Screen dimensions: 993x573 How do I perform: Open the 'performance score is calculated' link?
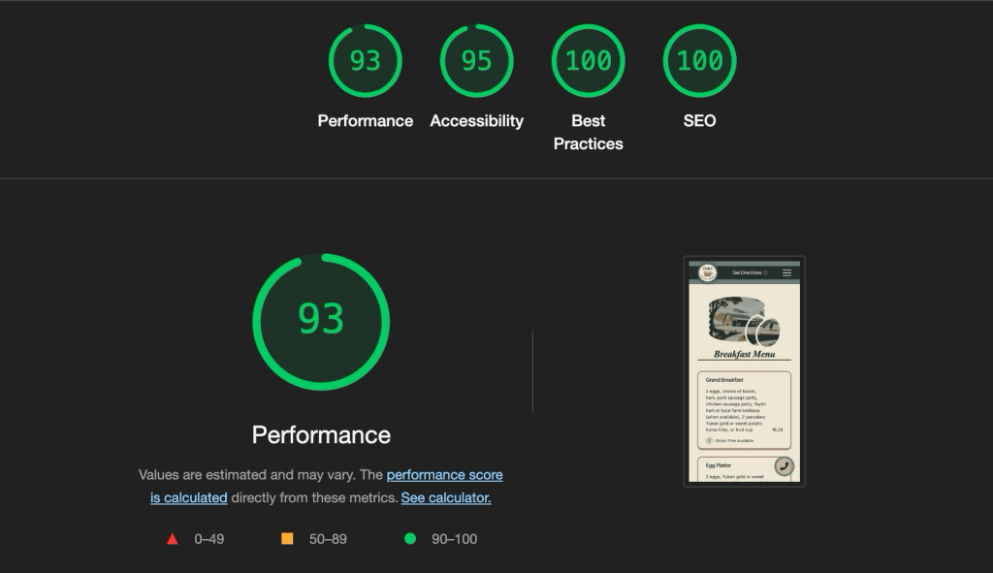pos(444,475)
